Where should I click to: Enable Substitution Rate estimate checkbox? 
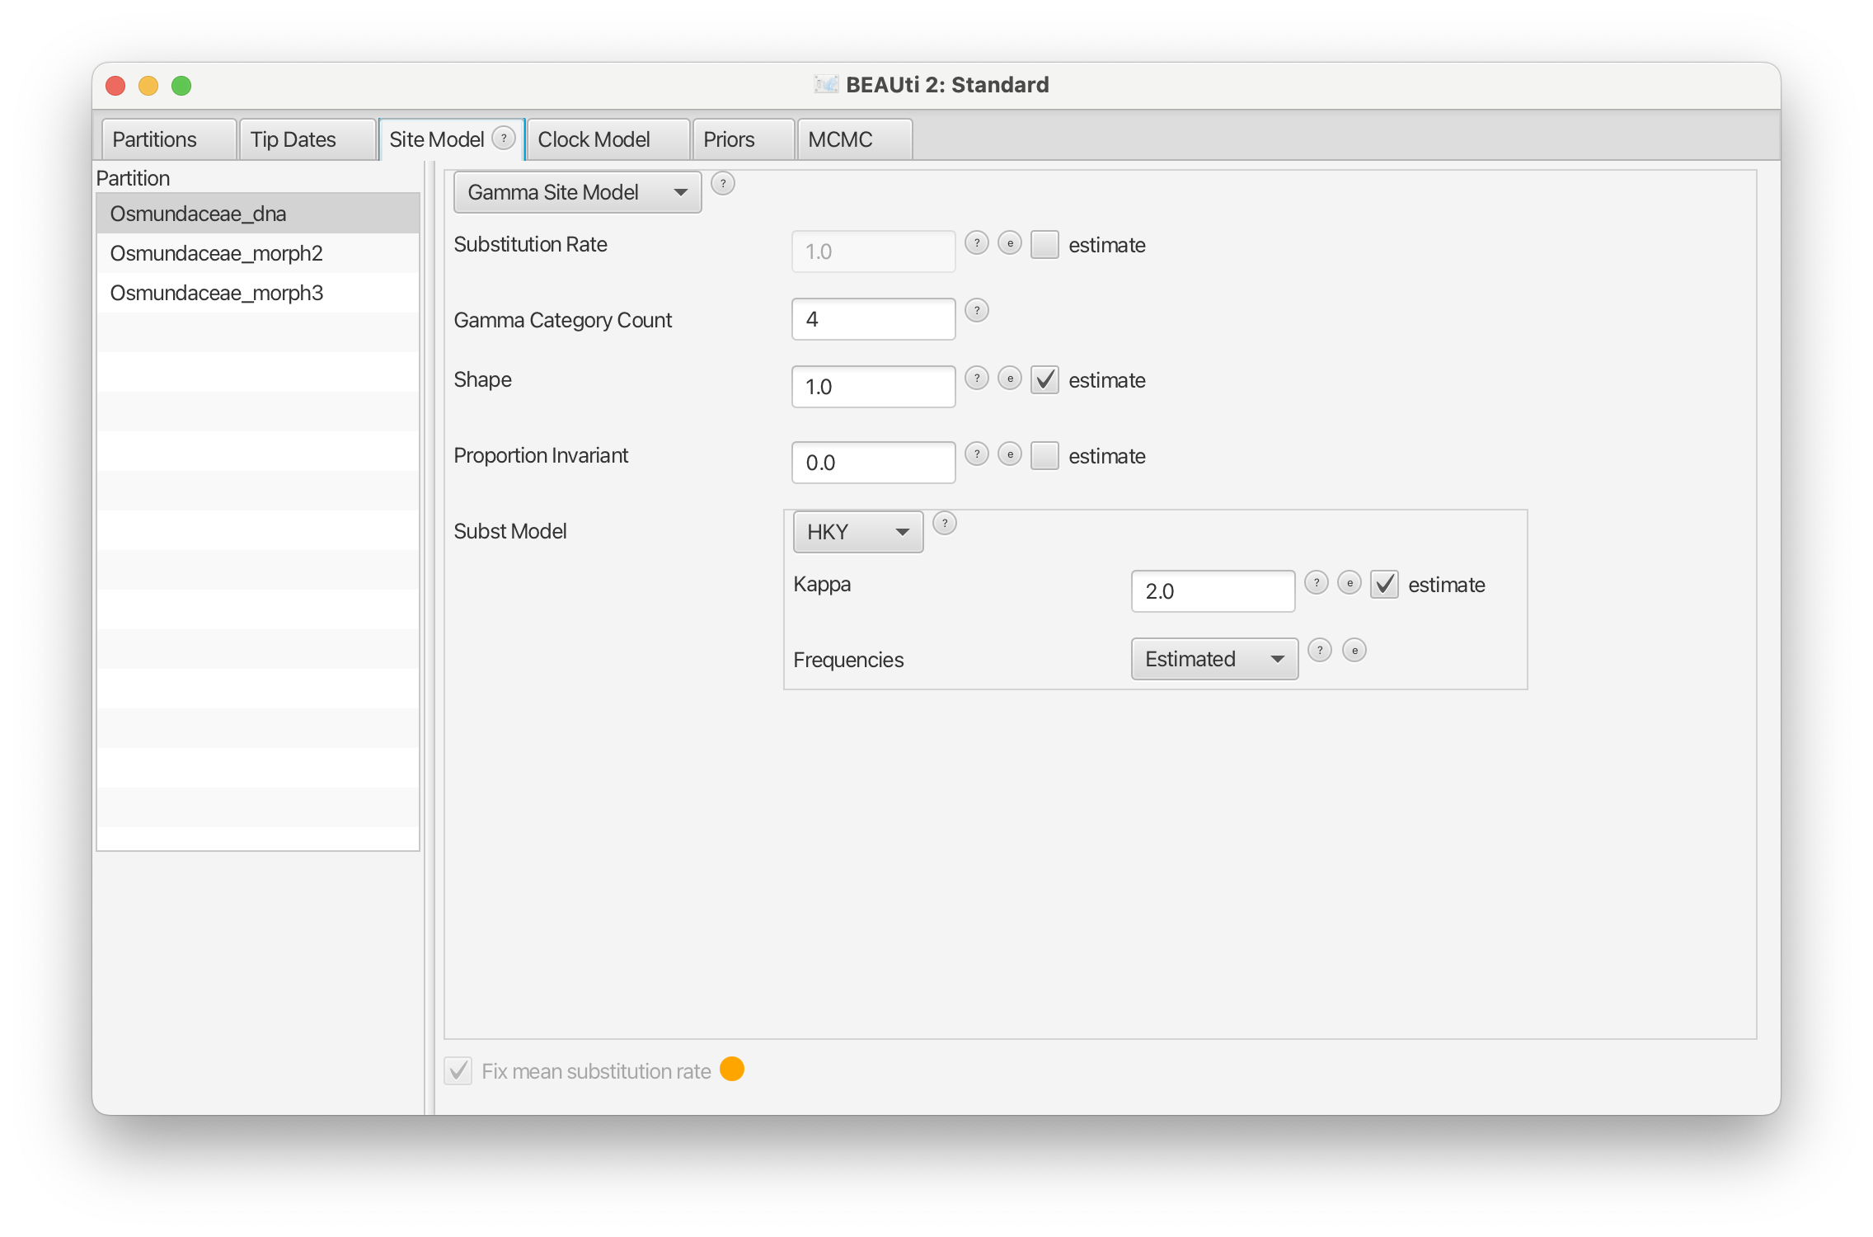click(1044, 245)
